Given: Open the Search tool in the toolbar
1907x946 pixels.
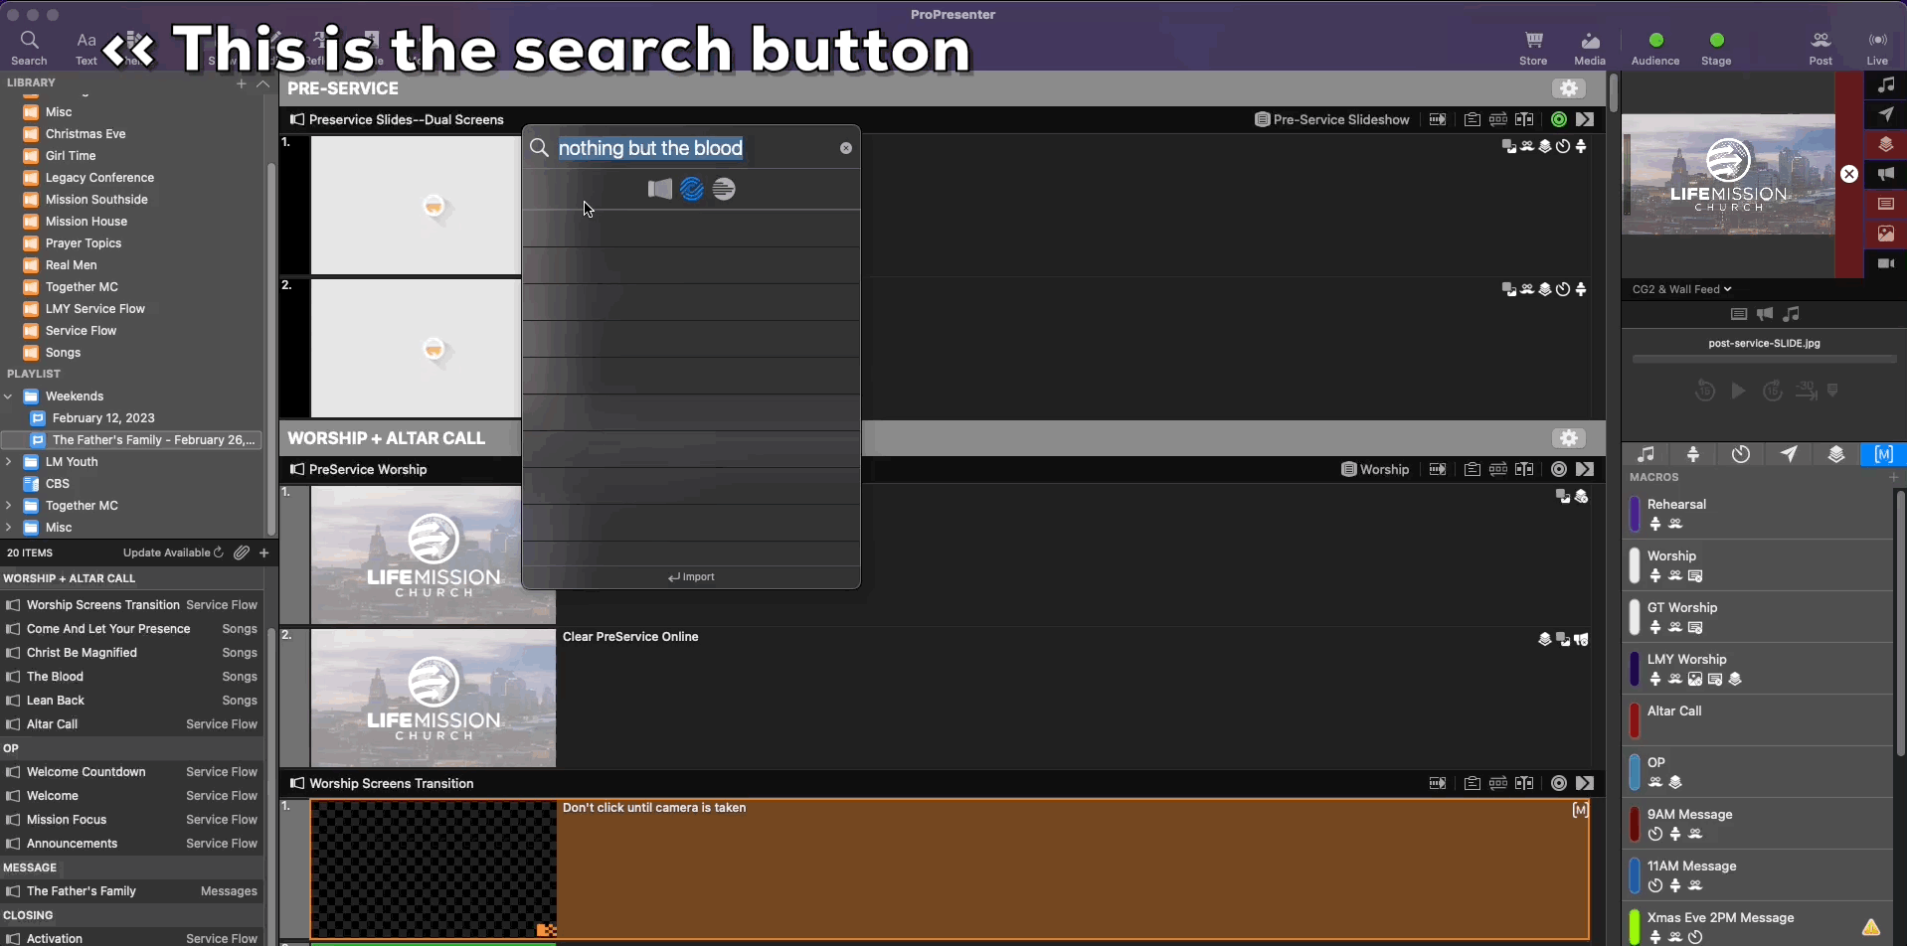Looking at the screenshot, I should coord(30,47).
